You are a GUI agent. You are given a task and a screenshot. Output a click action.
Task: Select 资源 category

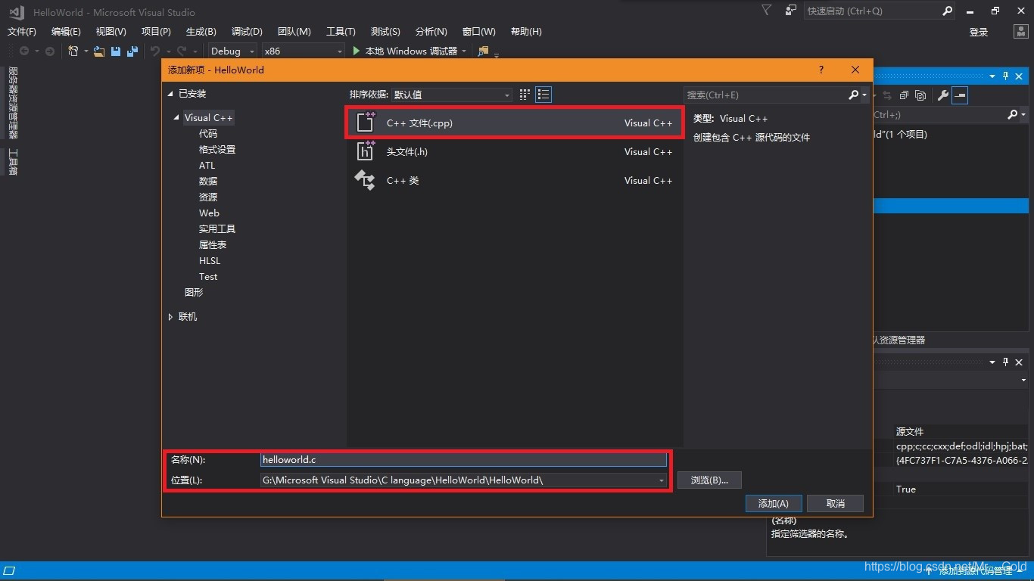[x=207, y=197]
